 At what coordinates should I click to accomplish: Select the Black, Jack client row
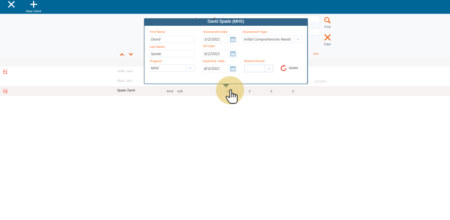(x=125, y=81)
